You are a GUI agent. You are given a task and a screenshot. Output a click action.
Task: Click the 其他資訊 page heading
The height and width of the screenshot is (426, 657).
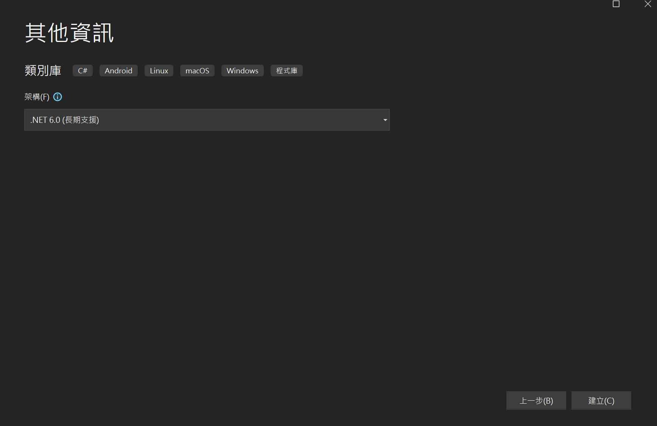[x=69, y=33]
